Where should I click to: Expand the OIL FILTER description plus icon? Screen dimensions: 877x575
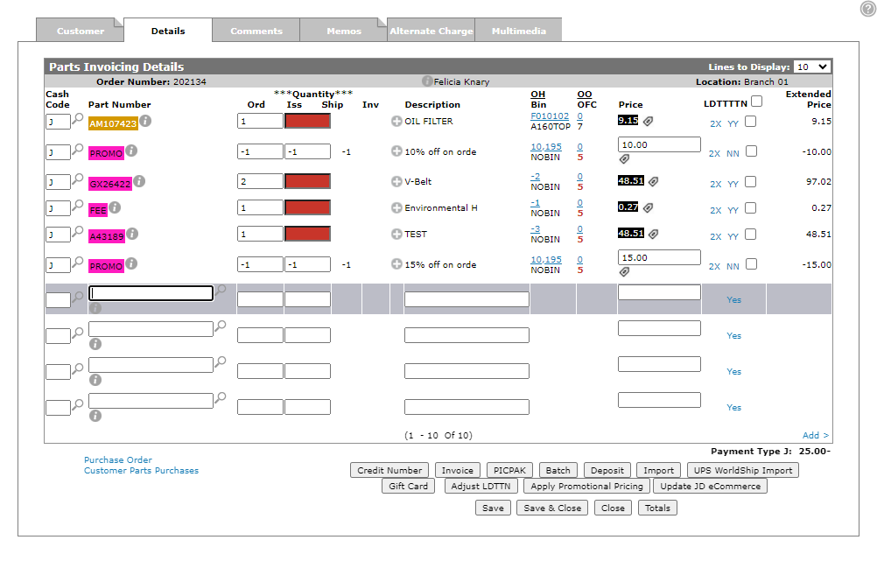(x=396, y=122)
